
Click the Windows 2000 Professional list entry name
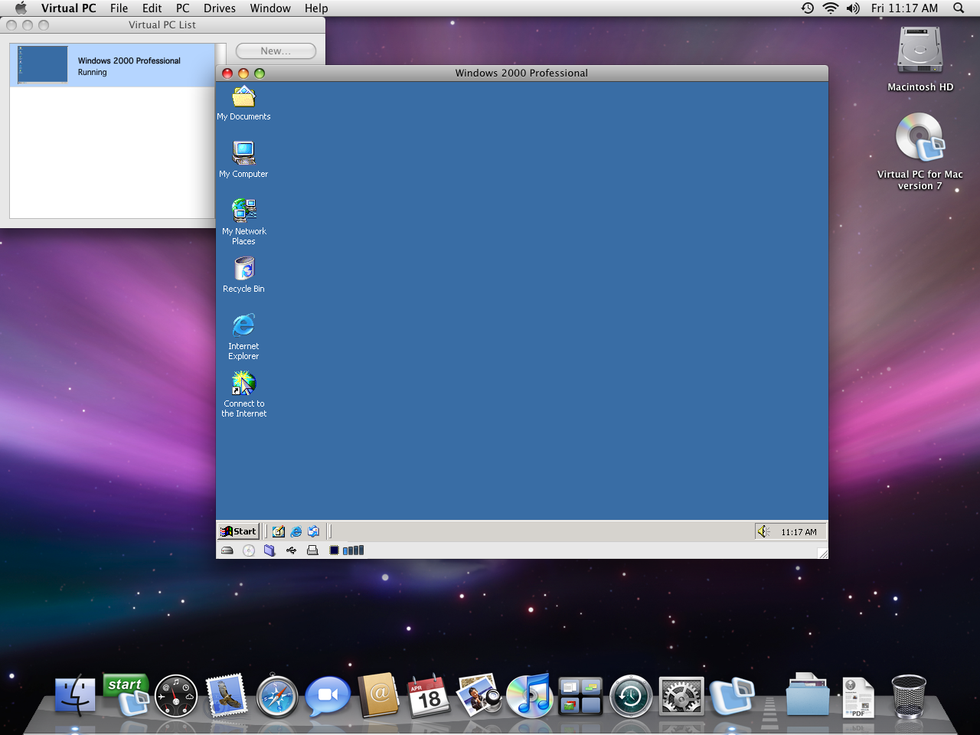tap(129, 60)
